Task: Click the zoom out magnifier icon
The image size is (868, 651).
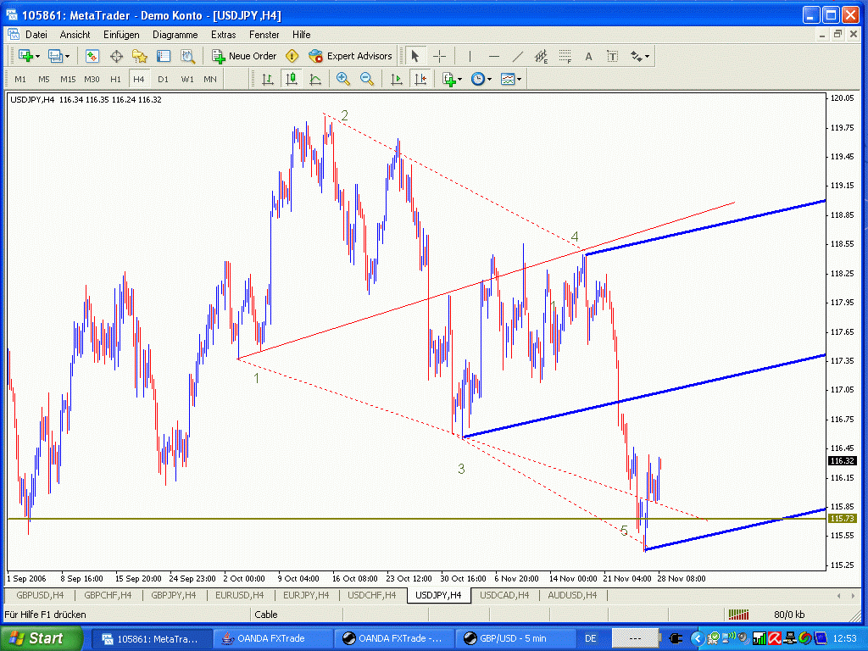Action: click(x=367, y=79)
